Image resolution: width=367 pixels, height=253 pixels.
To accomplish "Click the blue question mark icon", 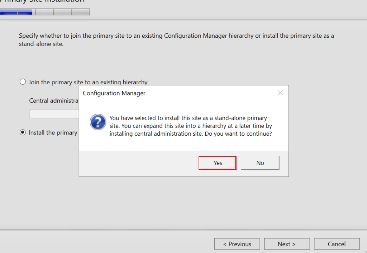I will (x=98, y=122).
